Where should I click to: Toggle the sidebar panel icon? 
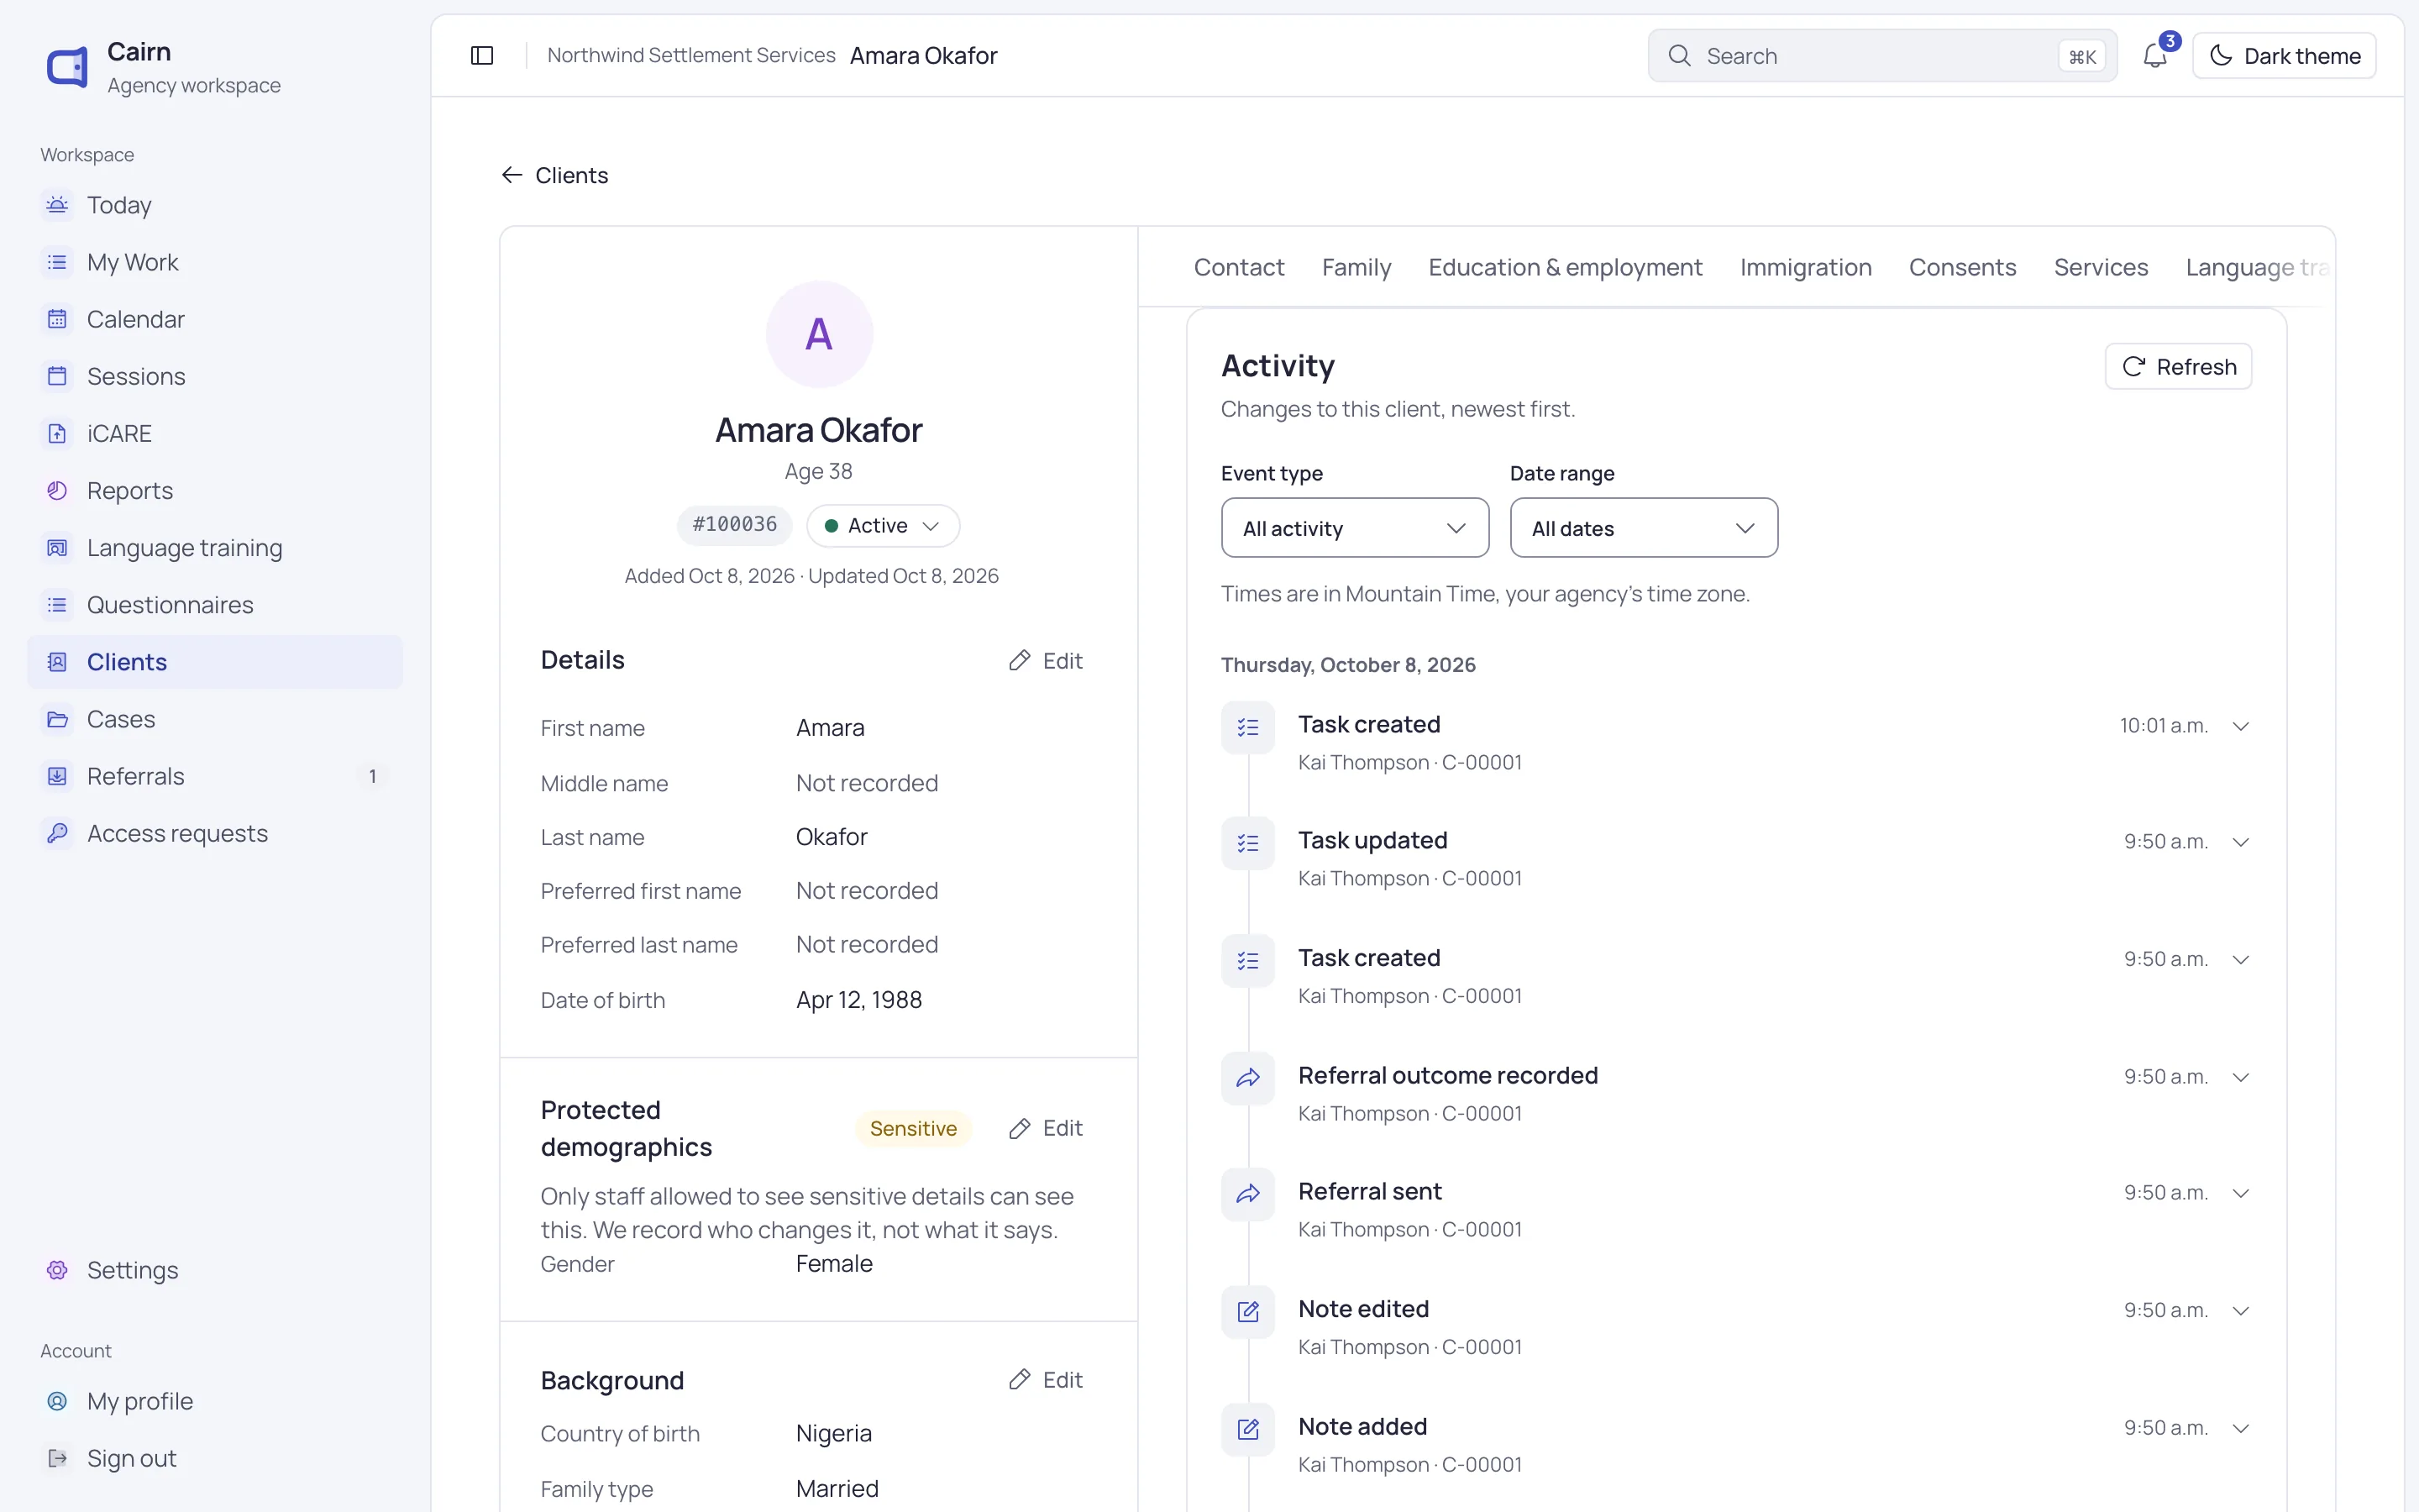click(x=482, y=56)
